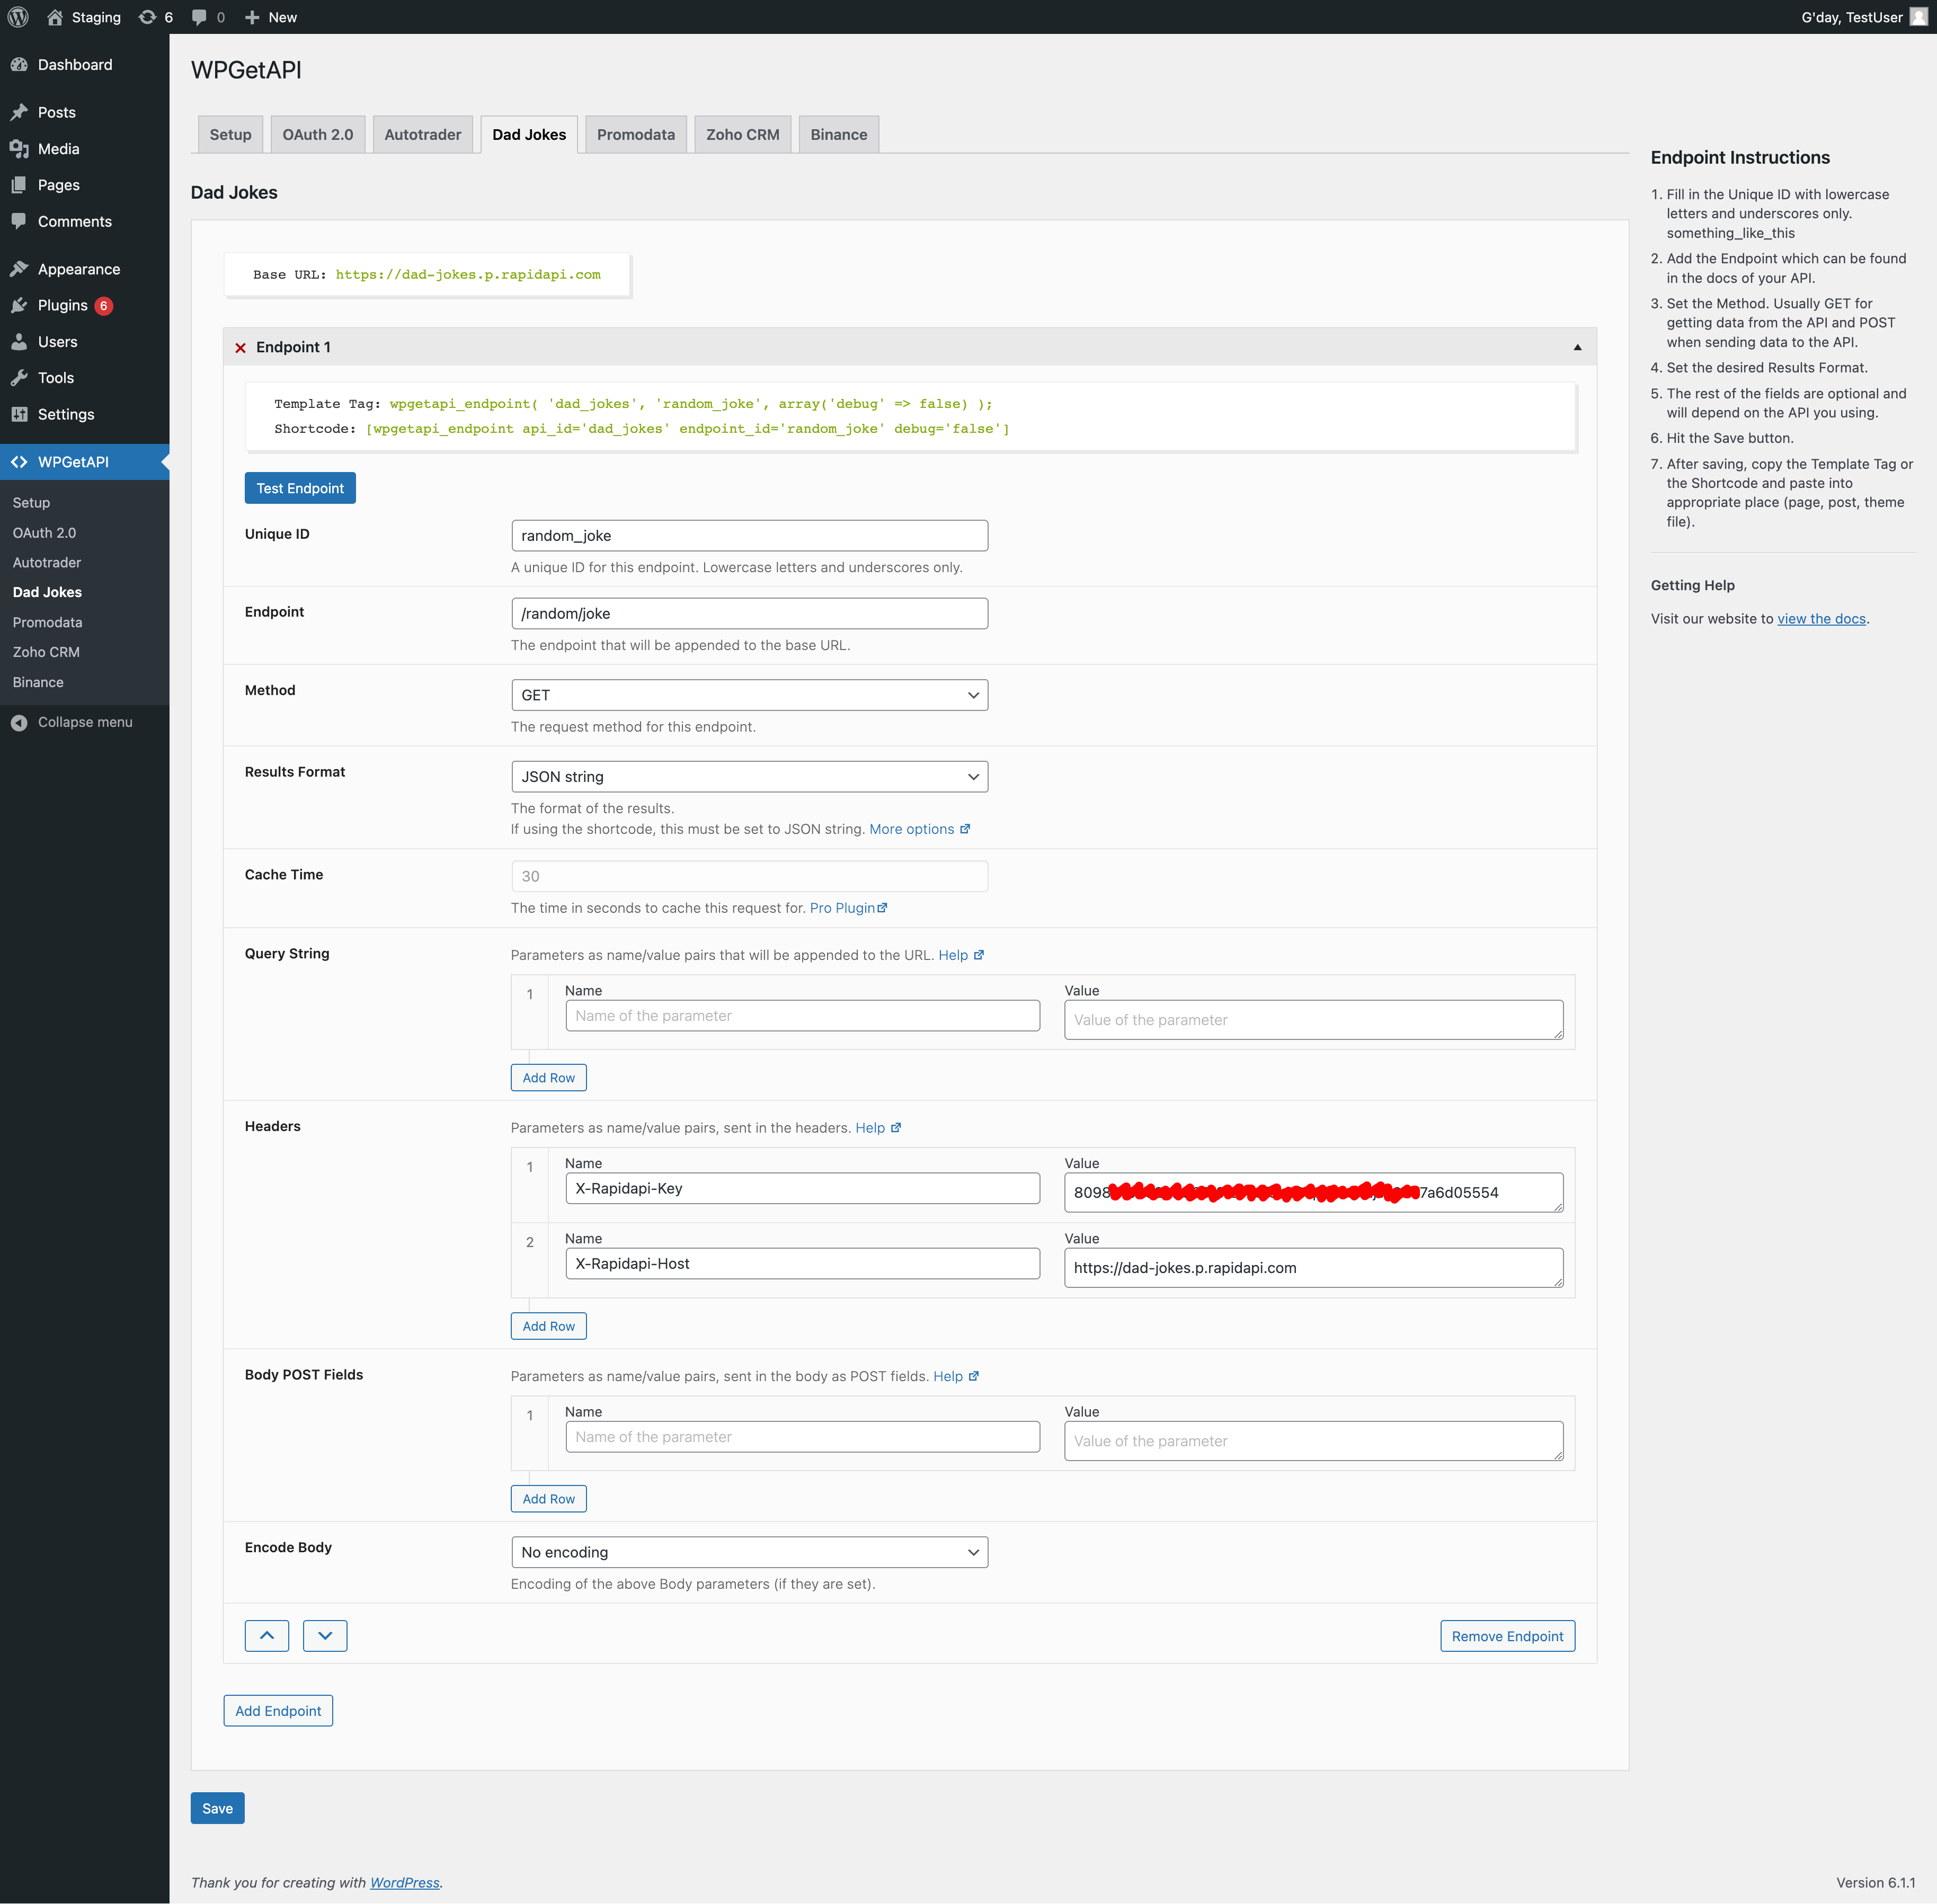Click the WordPress logo icon in admin bar
This screenshot has height=1904, width=1937.
click(18, 17)
